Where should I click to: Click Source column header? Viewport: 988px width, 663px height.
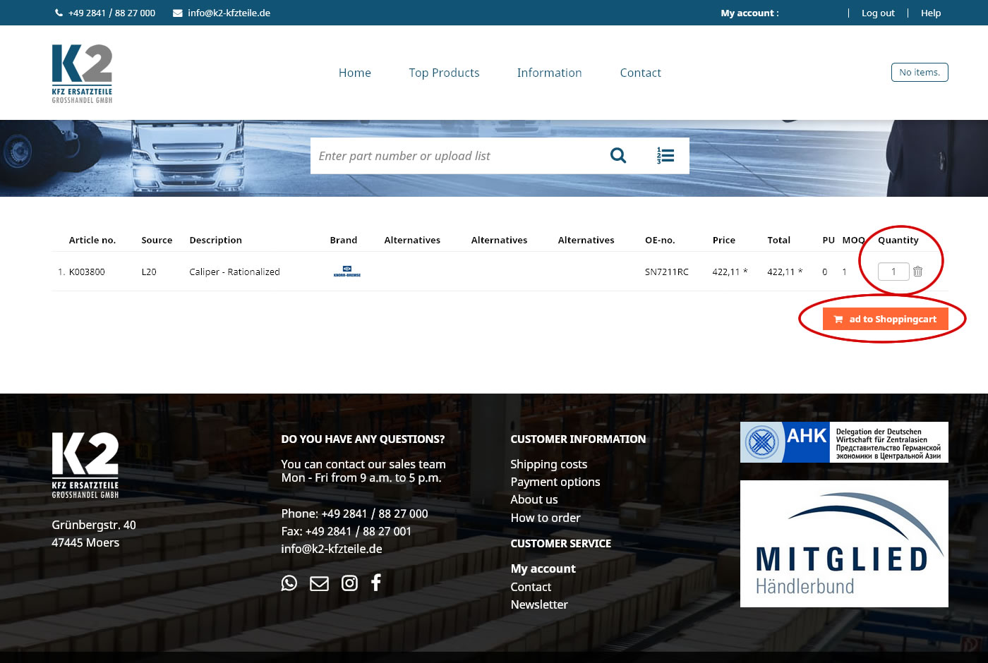(157, 240)
